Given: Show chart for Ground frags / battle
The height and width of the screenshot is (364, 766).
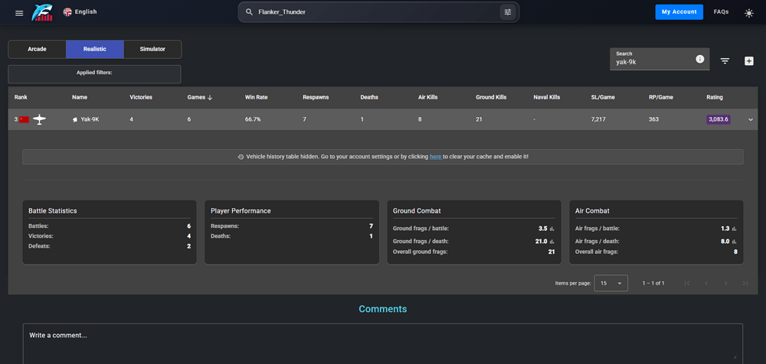Looking at the screenshot, I should tap(552, 229).
